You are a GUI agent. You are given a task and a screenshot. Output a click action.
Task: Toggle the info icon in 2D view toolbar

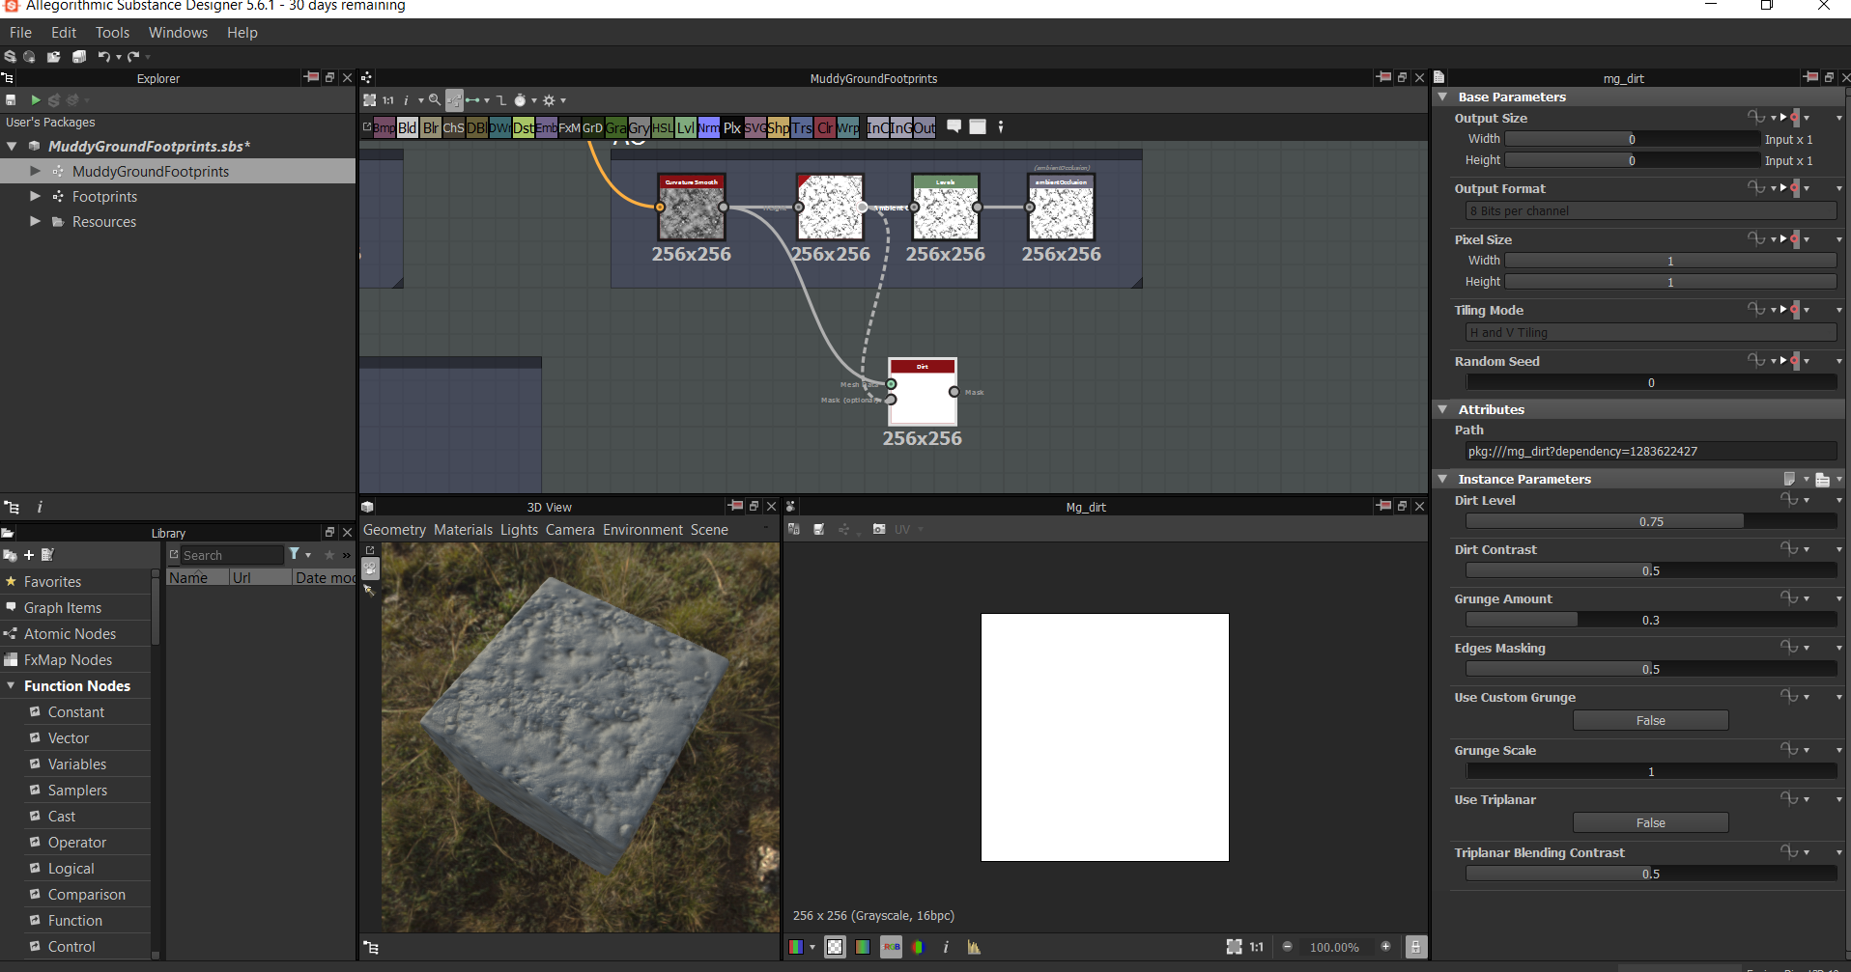click(946, 947)
